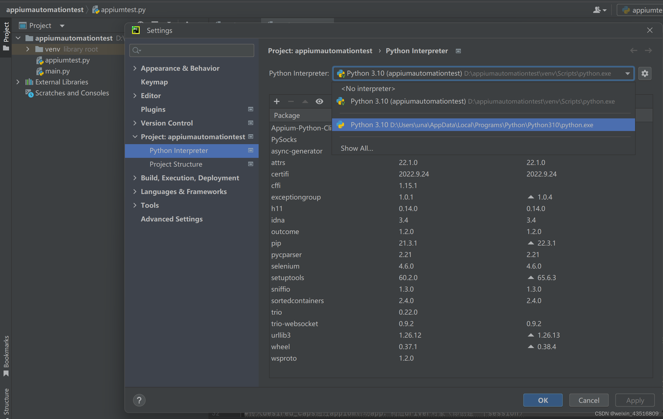663x419 pixels.
Task: Click the remove package minus icon
Action: pyautogui.click(x=290, y=101)
